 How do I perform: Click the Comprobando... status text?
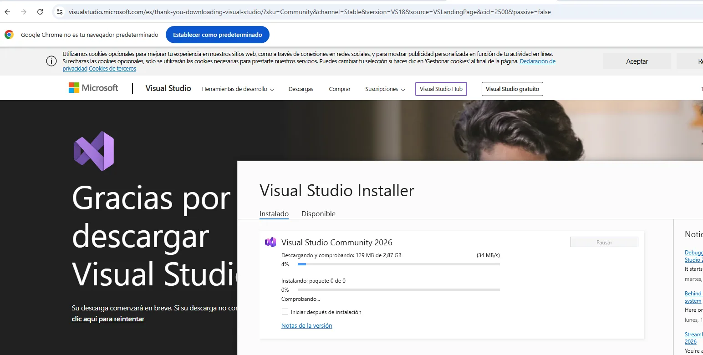[x=301, y=299]
